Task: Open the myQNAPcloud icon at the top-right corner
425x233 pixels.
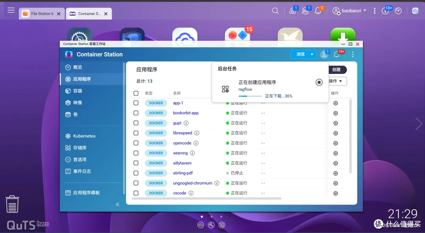Action: click(x=415, y=11)
